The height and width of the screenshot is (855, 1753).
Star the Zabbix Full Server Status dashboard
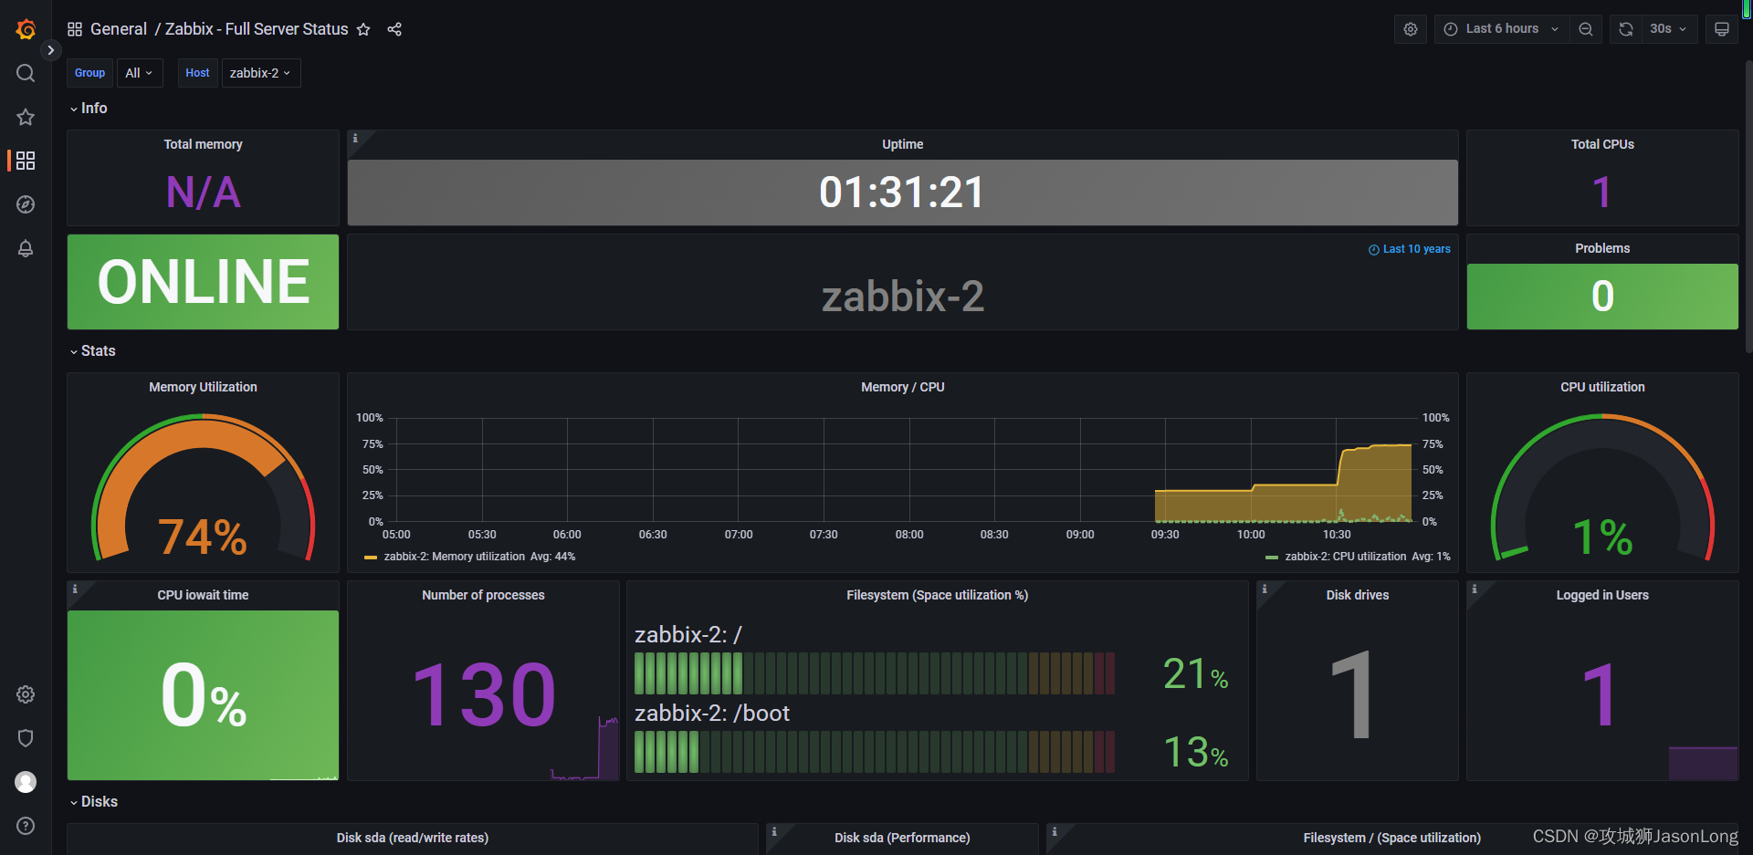[x=363, y=29]
